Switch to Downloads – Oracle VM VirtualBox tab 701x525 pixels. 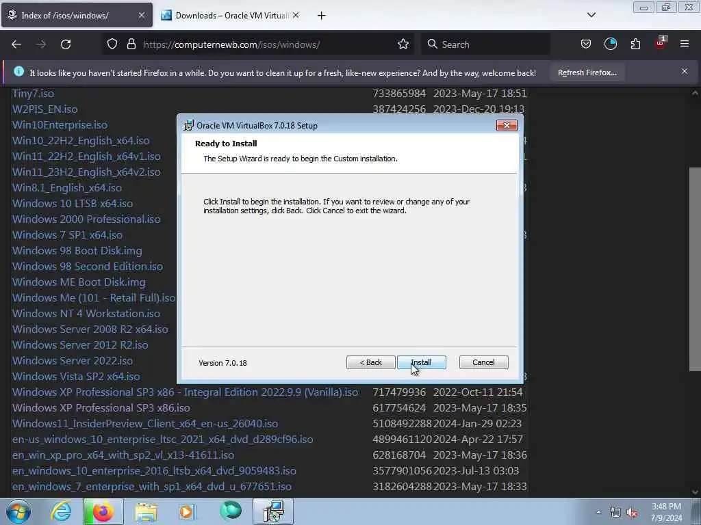[x=230, y=16]
